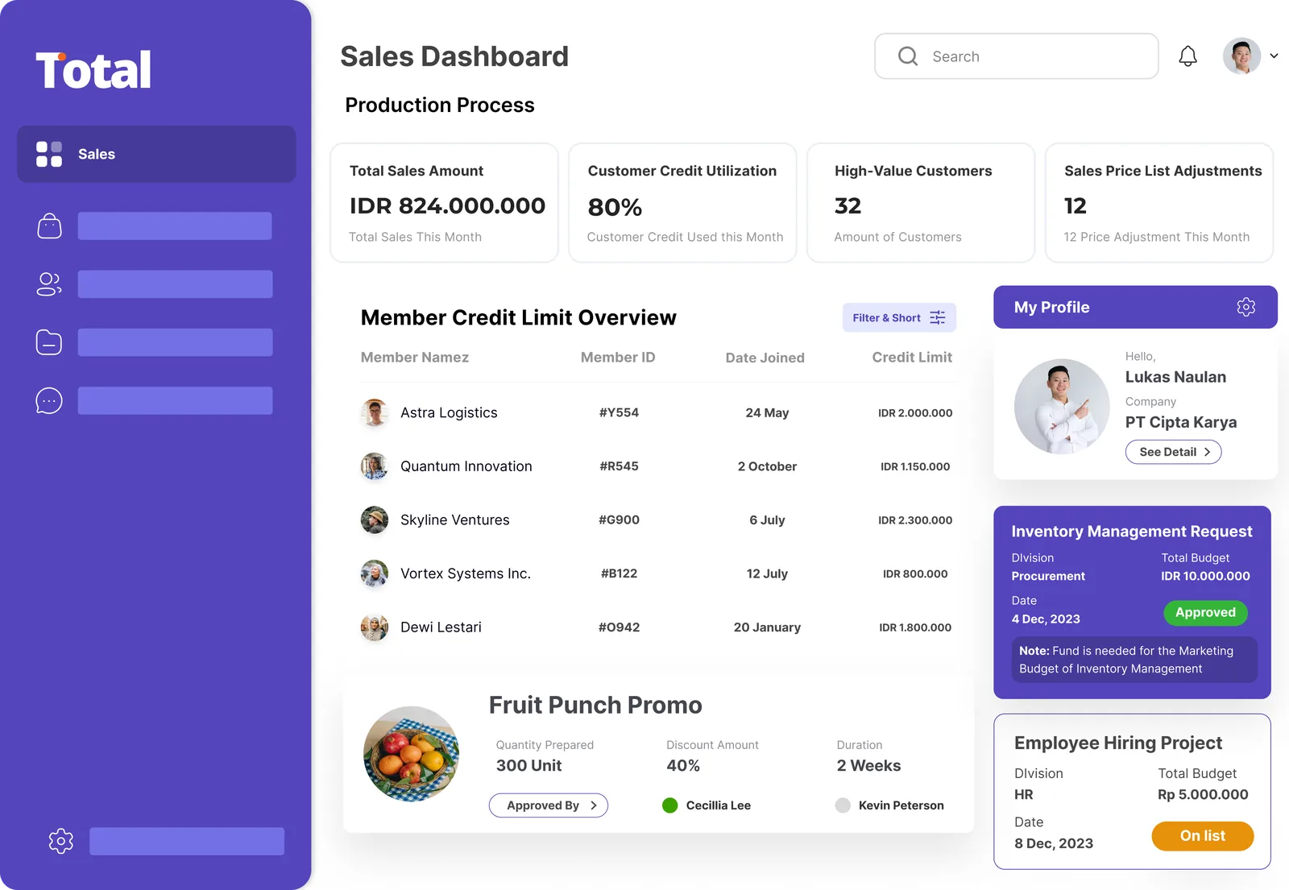Viewport: 1289px width, 890px height.
Task: Sort by Member Namez column header
Action: tap(415, 357)
